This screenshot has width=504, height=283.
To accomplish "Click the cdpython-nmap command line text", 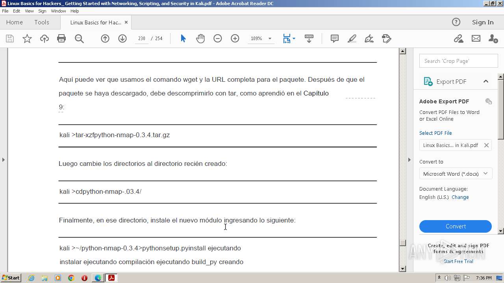I will [100, 191].
